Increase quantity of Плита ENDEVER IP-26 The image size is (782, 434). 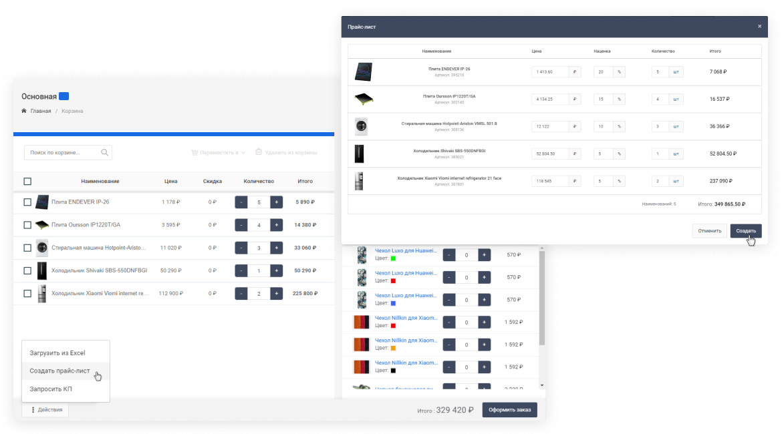(276, 202)
